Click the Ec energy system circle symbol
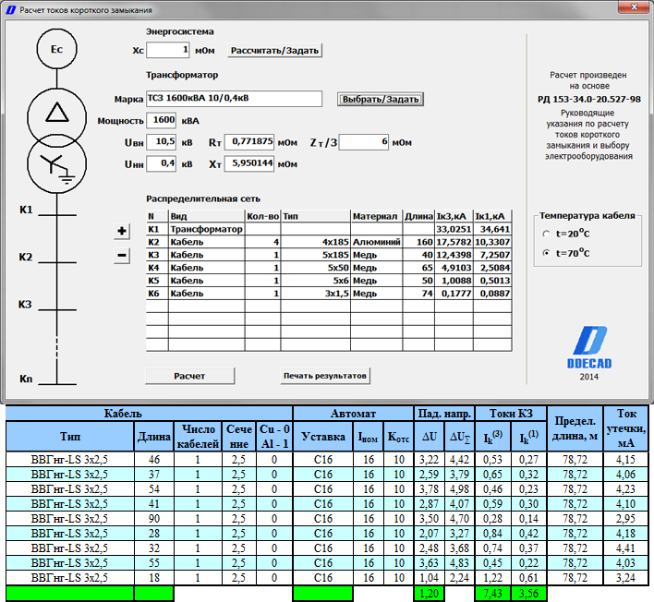 [x=56, y=50]
